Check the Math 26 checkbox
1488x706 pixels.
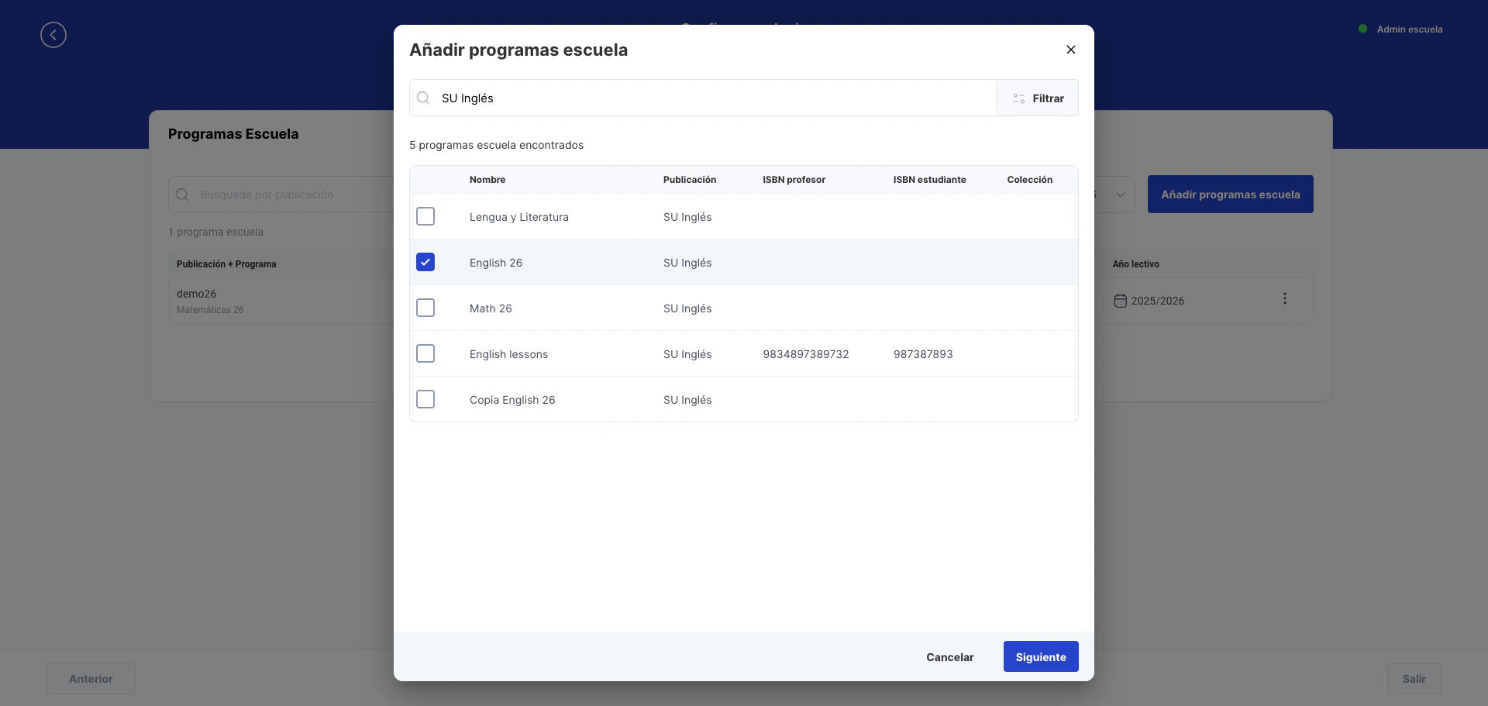coord(425,308)
